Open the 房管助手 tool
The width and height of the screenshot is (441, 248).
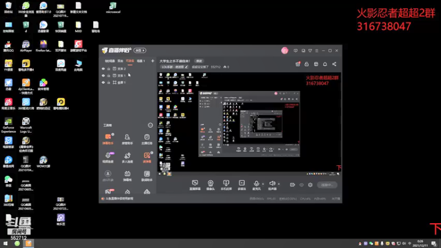[127, 139]
